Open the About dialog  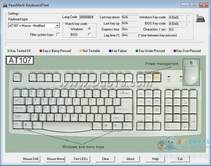[130, 159]
